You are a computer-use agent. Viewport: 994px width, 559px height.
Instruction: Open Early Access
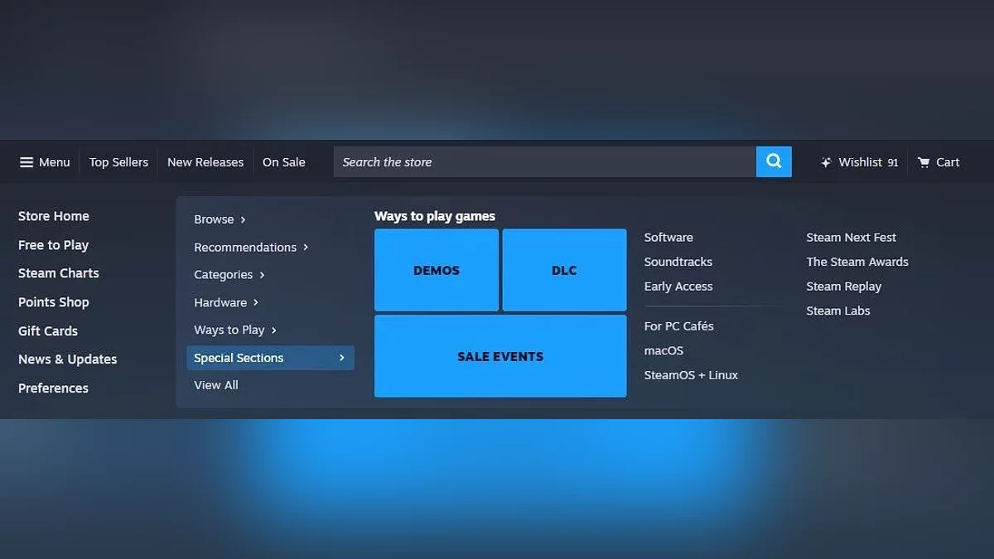[x=678, y=287]
